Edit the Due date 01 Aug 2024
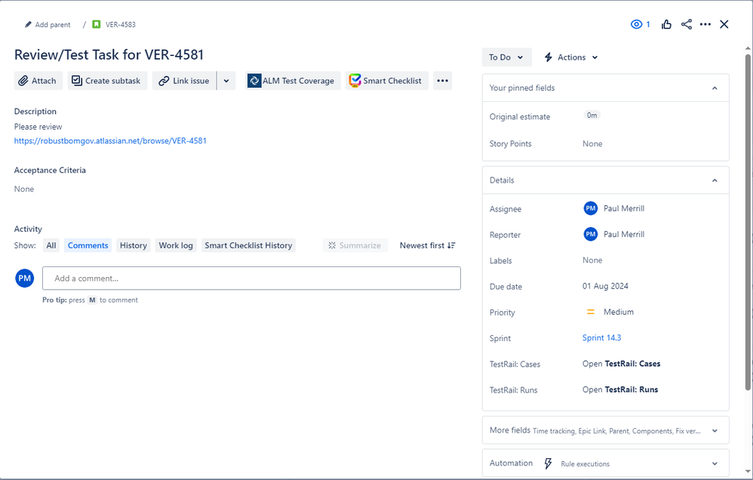This screenshot has height=480, width=753. [605, 286]
